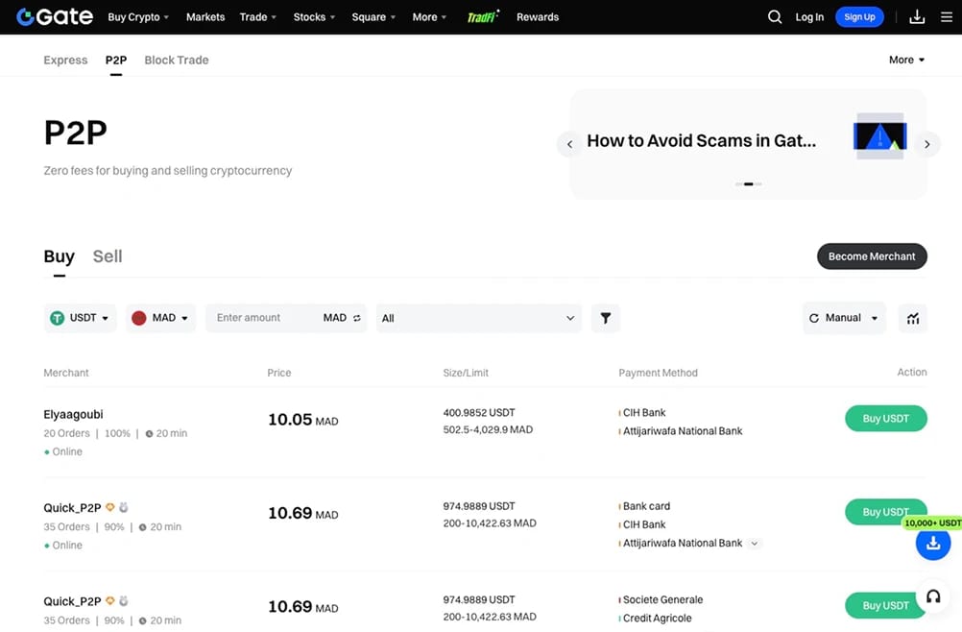Open the USDT coin dropdown

click(80, 318)
